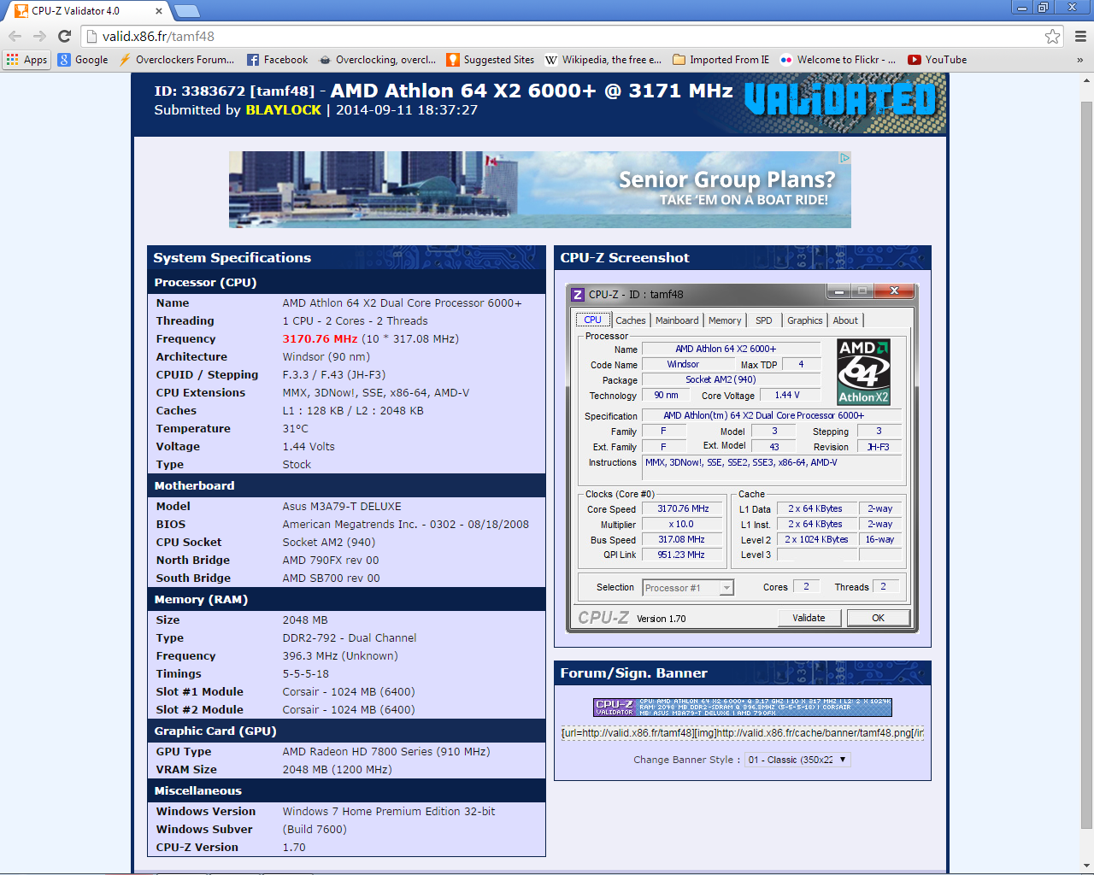
Task: Click the browser Forward arrow
Action: pyautogui.click(x=39, y=36)
